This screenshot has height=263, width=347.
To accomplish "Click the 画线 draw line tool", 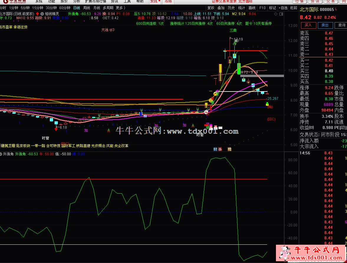I will coord(252,8).
